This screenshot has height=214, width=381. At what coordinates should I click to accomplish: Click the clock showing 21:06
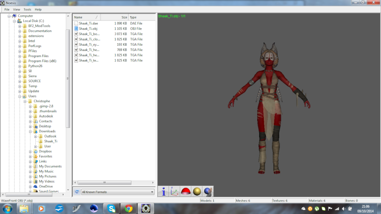tap(365, 206)
